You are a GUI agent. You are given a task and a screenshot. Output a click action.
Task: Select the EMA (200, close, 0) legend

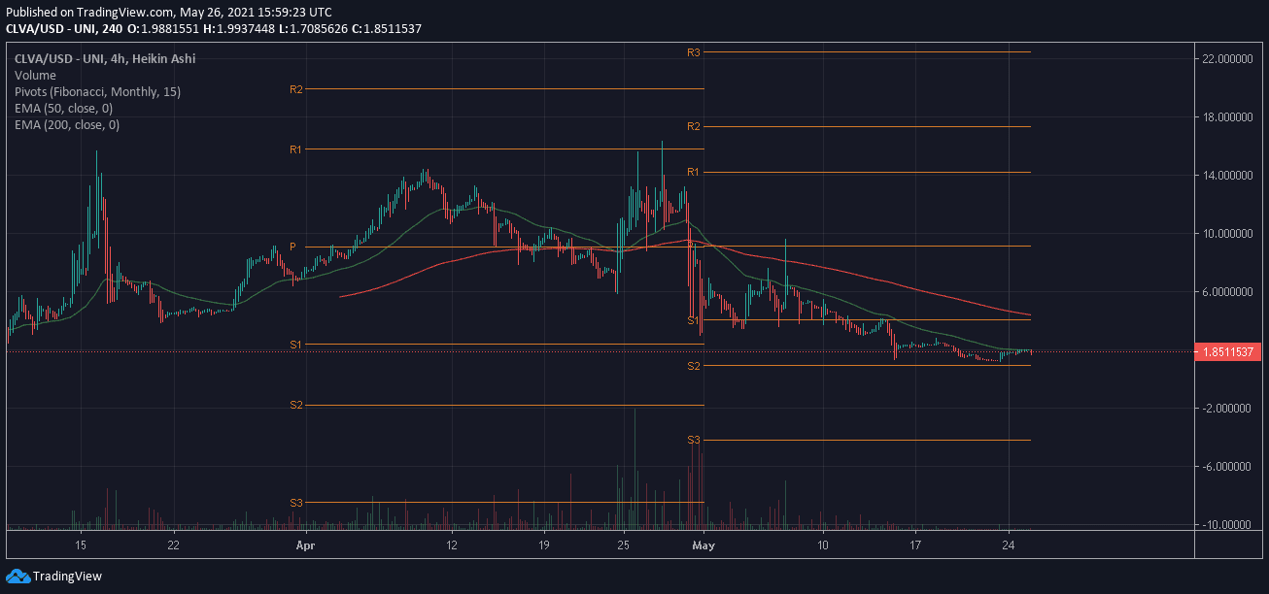pyautogui.click(x=67, y=124)
